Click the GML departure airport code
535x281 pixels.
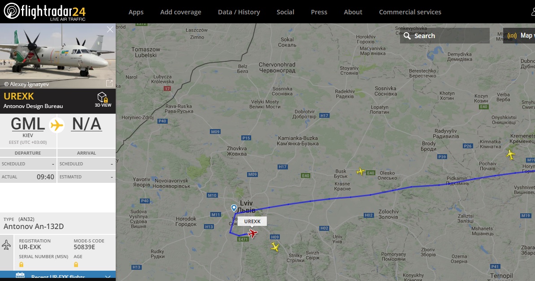28,124
